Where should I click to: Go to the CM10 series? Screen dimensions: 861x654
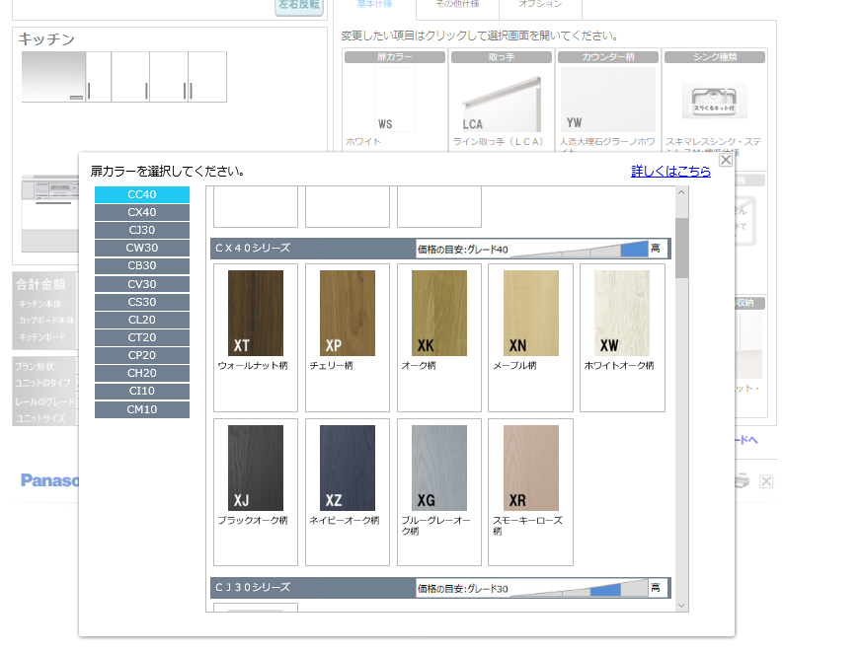[142, 409]
